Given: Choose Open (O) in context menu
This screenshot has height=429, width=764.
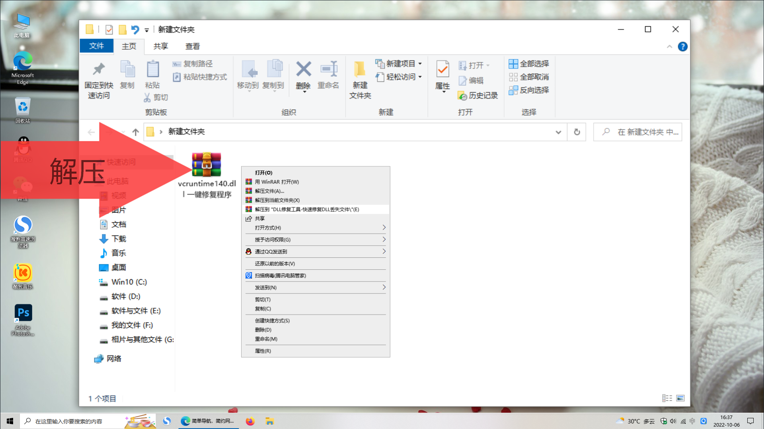Looking at the screenshot, I should [x=316, y=173].
